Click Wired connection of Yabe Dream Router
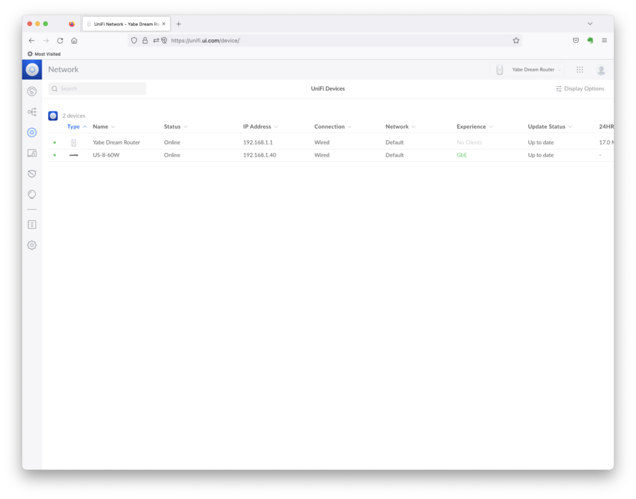Viewport: 636px width, 499px height. [322, 142]
